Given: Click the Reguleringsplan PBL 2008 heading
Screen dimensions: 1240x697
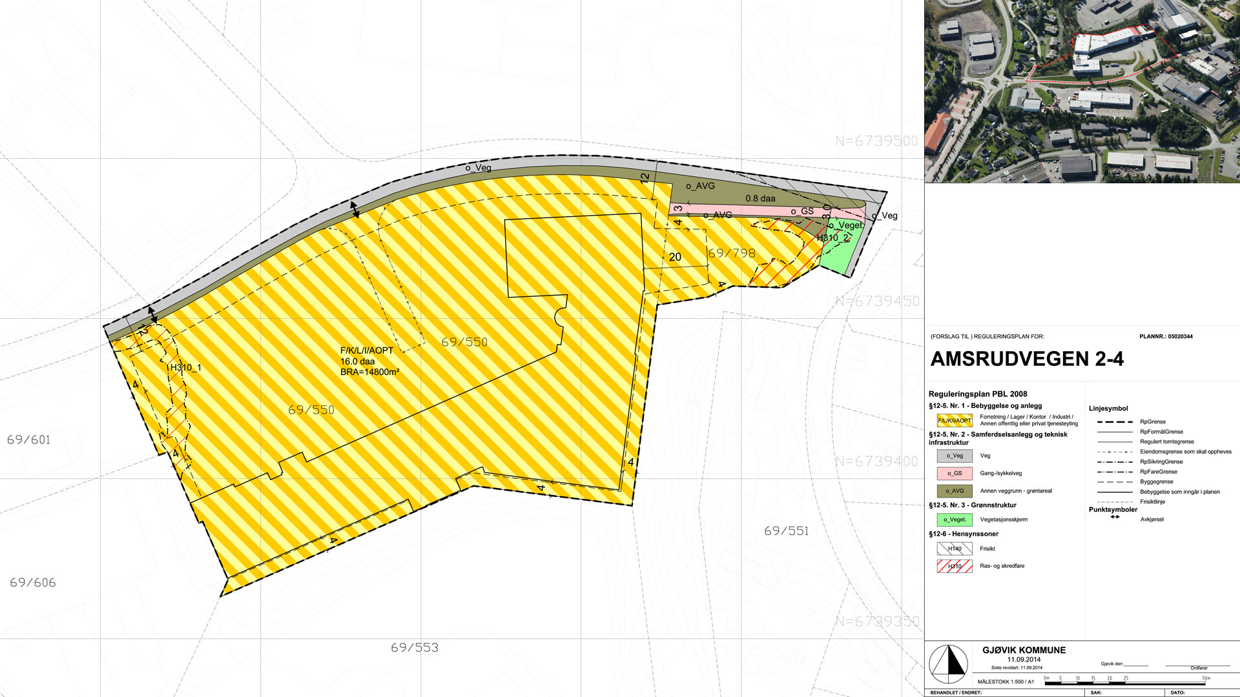Looking at the screenshot, I should (978, 394).
